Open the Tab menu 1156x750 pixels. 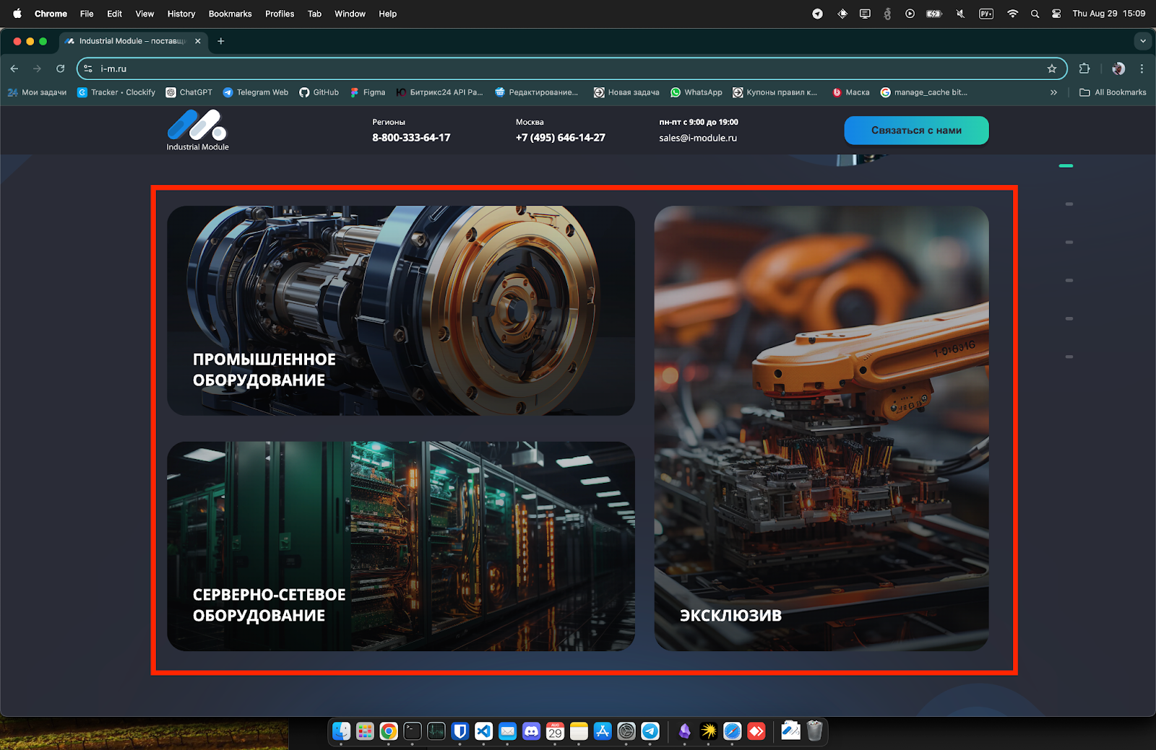(314, 14)
